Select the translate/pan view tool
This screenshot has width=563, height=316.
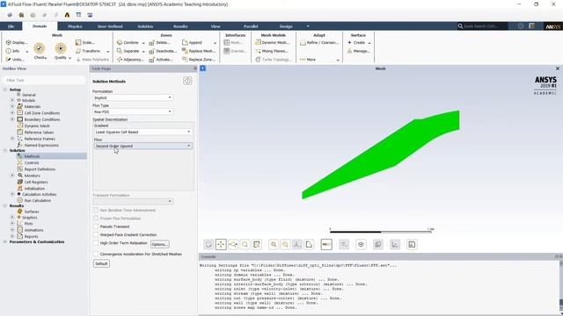pos(221,244)
